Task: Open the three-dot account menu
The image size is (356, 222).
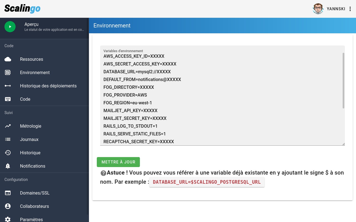Action: click(x=350, y=9)
